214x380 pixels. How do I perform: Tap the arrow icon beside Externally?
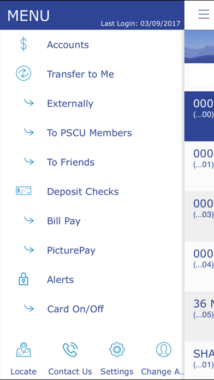pyautogui.click(x=29, y=103)
